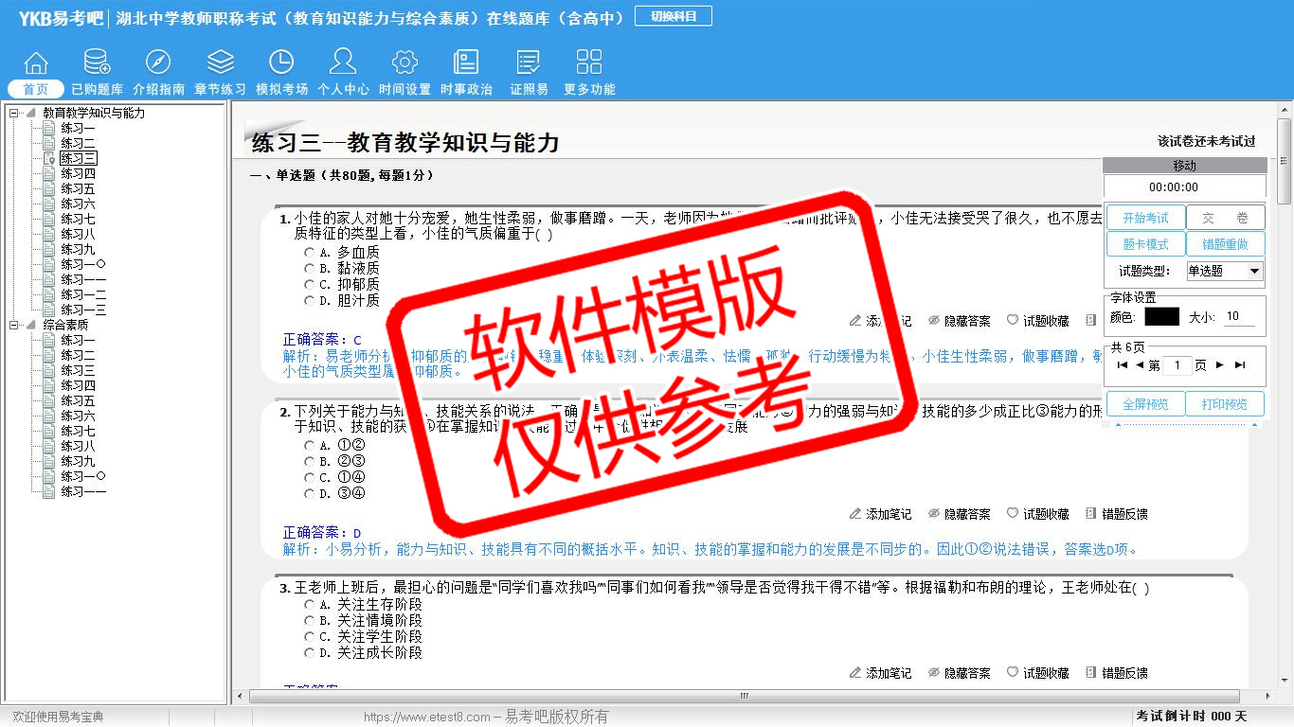Click the 移动 panel header bar
Image resolution: width=1294 pixels, height=727 pixels.
tap(1184, 166)
